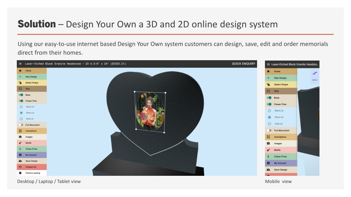Open the Inscriptions label in the desktop sidebar
This screenshot has height=197, width=351.
31,131
